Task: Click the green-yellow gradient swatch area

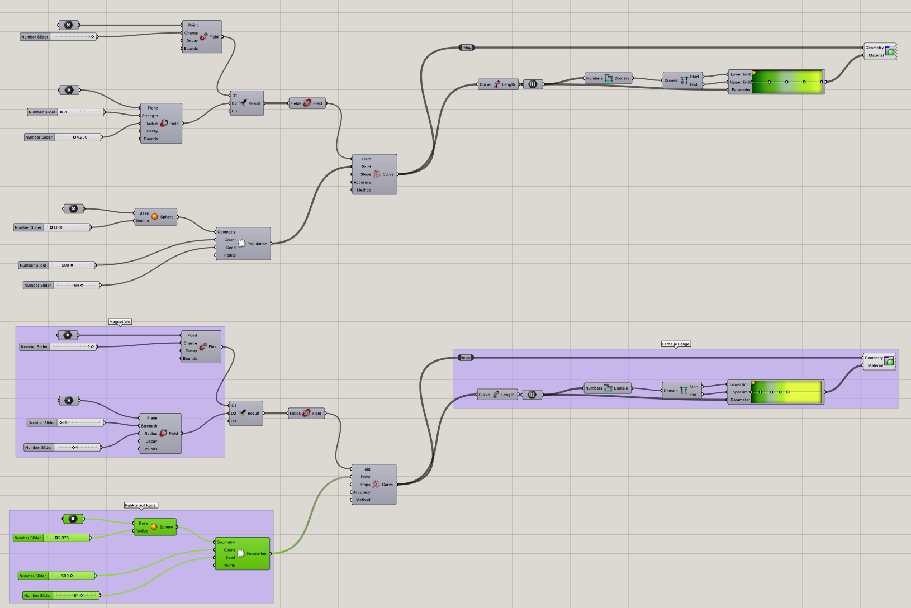Action: coord(788,83)
